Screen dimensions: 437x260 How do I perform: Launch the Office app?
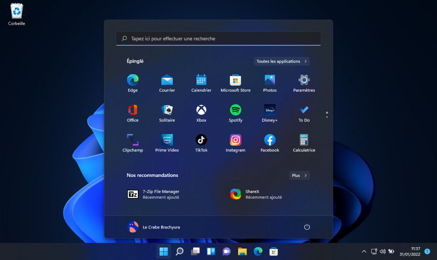point(133,113)
